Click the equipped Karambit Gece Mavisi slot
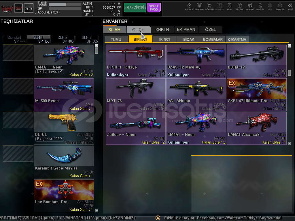Viewport: 295px width, 221px height. point(64,162)
